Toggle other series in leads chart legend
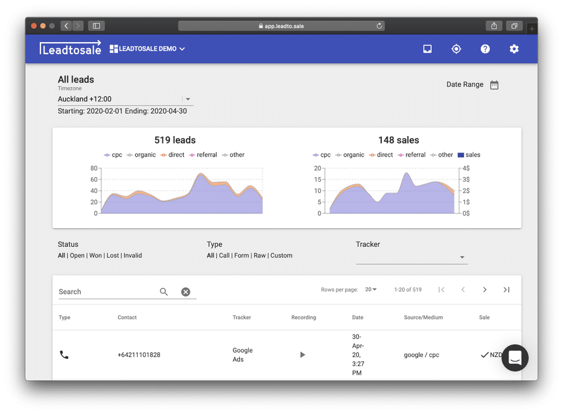Image resolution: width=563 pixels, height=414 pixels. [233, 155]
